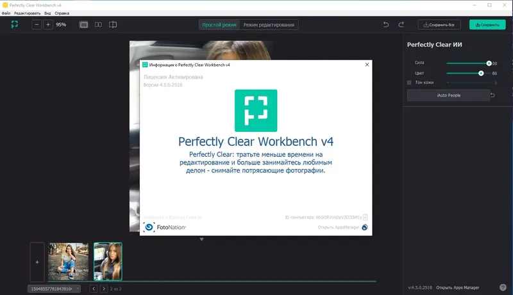The image size is (513, 295).
Task: Undo the last change
Action: (386, 24)
